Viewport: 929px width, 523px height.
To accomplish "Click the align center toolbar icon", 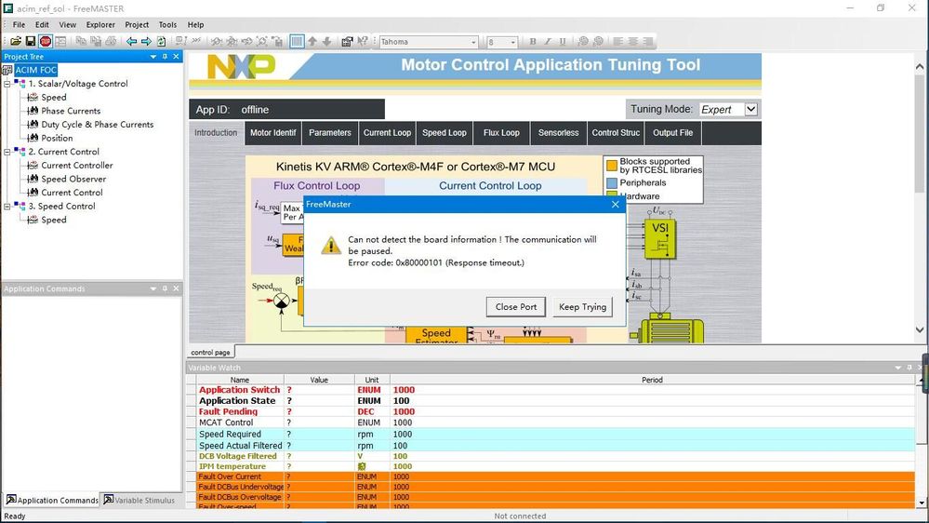I will click(x=632, y=42).
